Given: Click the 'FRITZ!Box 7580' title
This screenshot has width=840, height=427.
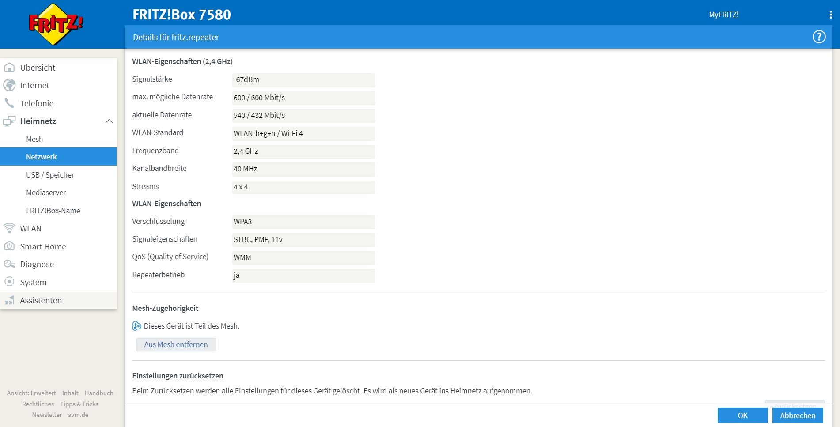Looking at the screenshot, I should point(182,15).
